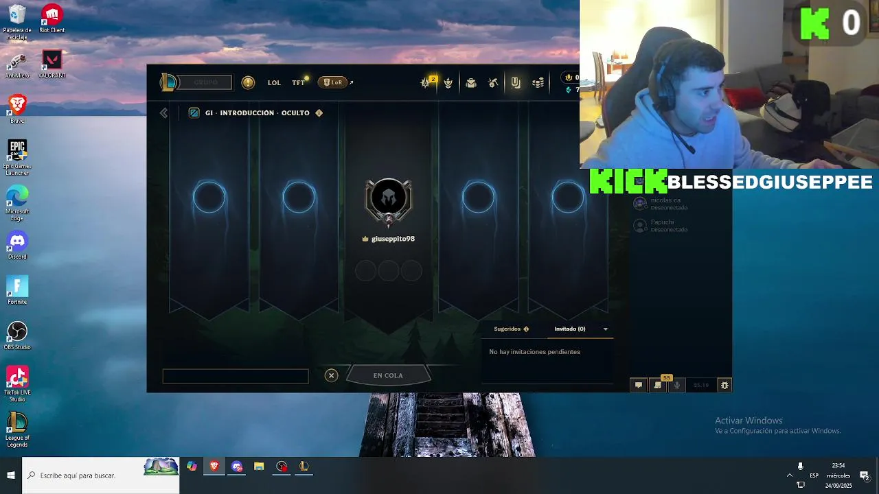Image resolution: width=879 pixels, height=494 pixels.
Task: Open Riot Client desktop shortcut
Action: point(52,19)
